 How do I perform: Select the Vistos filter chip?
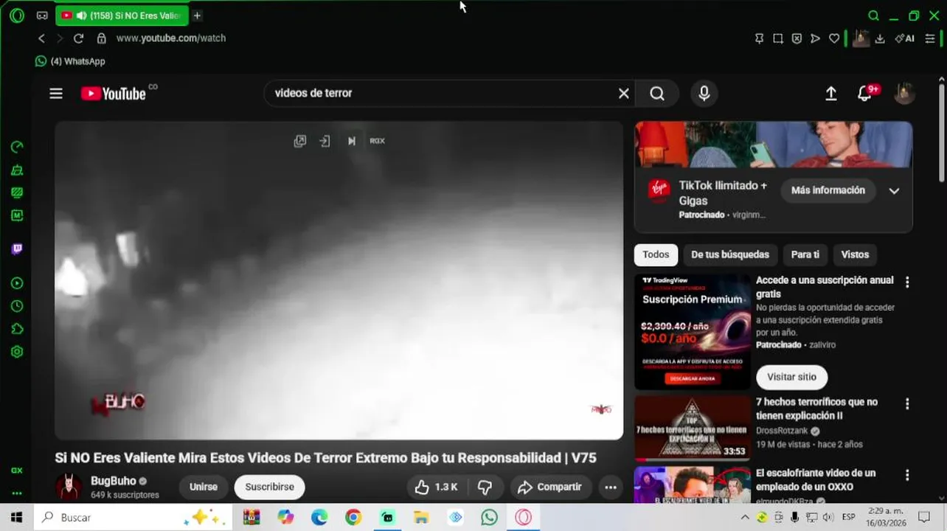coord(855,254)
